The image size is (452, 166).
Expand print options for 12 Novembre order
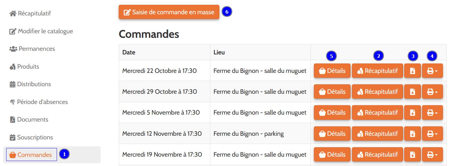[432, 134]
